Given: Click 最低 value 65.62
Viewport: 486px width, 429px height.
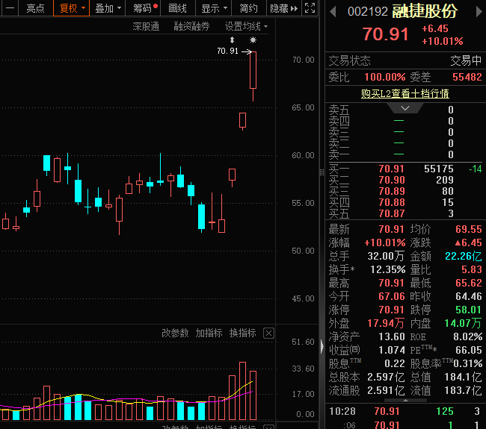Looking at the screenshot, I should point(469,283).
